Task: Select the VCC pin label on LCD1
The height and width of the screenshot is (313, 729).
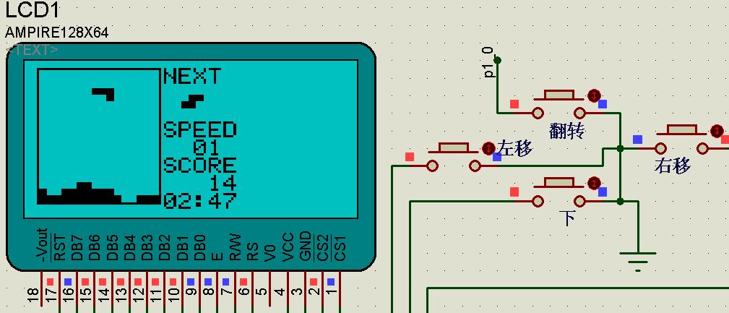Action: [x=288, y=247]
